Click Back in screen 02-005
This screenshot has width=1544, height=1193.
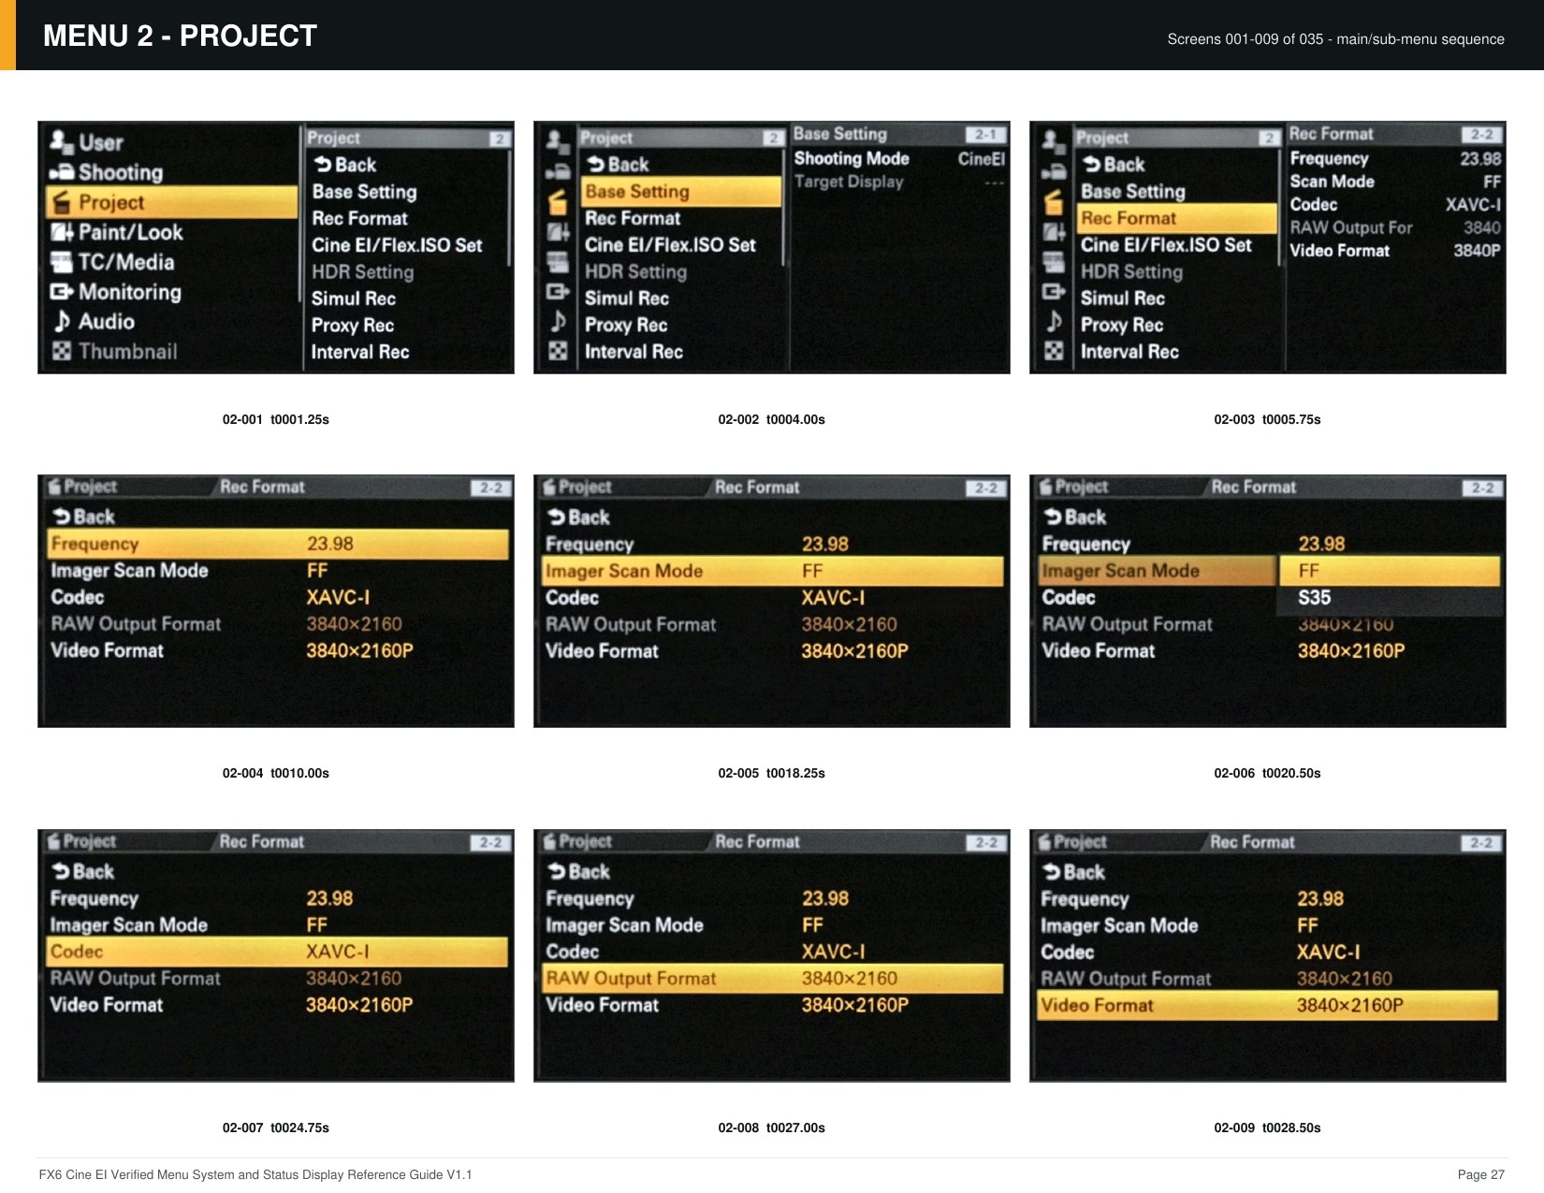coord(578,517)
